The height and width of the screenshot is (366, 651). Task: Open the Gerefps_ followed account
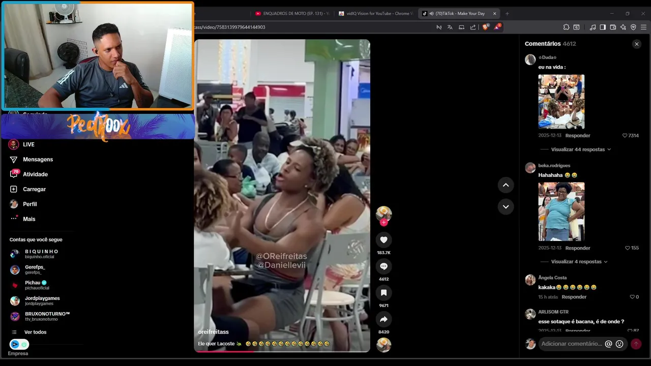tap(28, 269)
